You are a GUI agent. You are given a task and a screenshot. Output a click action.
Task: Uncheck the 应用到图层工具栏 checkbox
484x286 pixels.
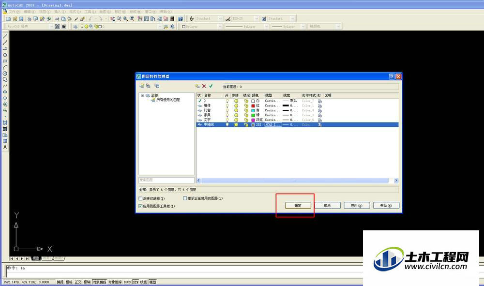(x=140, y=206)
